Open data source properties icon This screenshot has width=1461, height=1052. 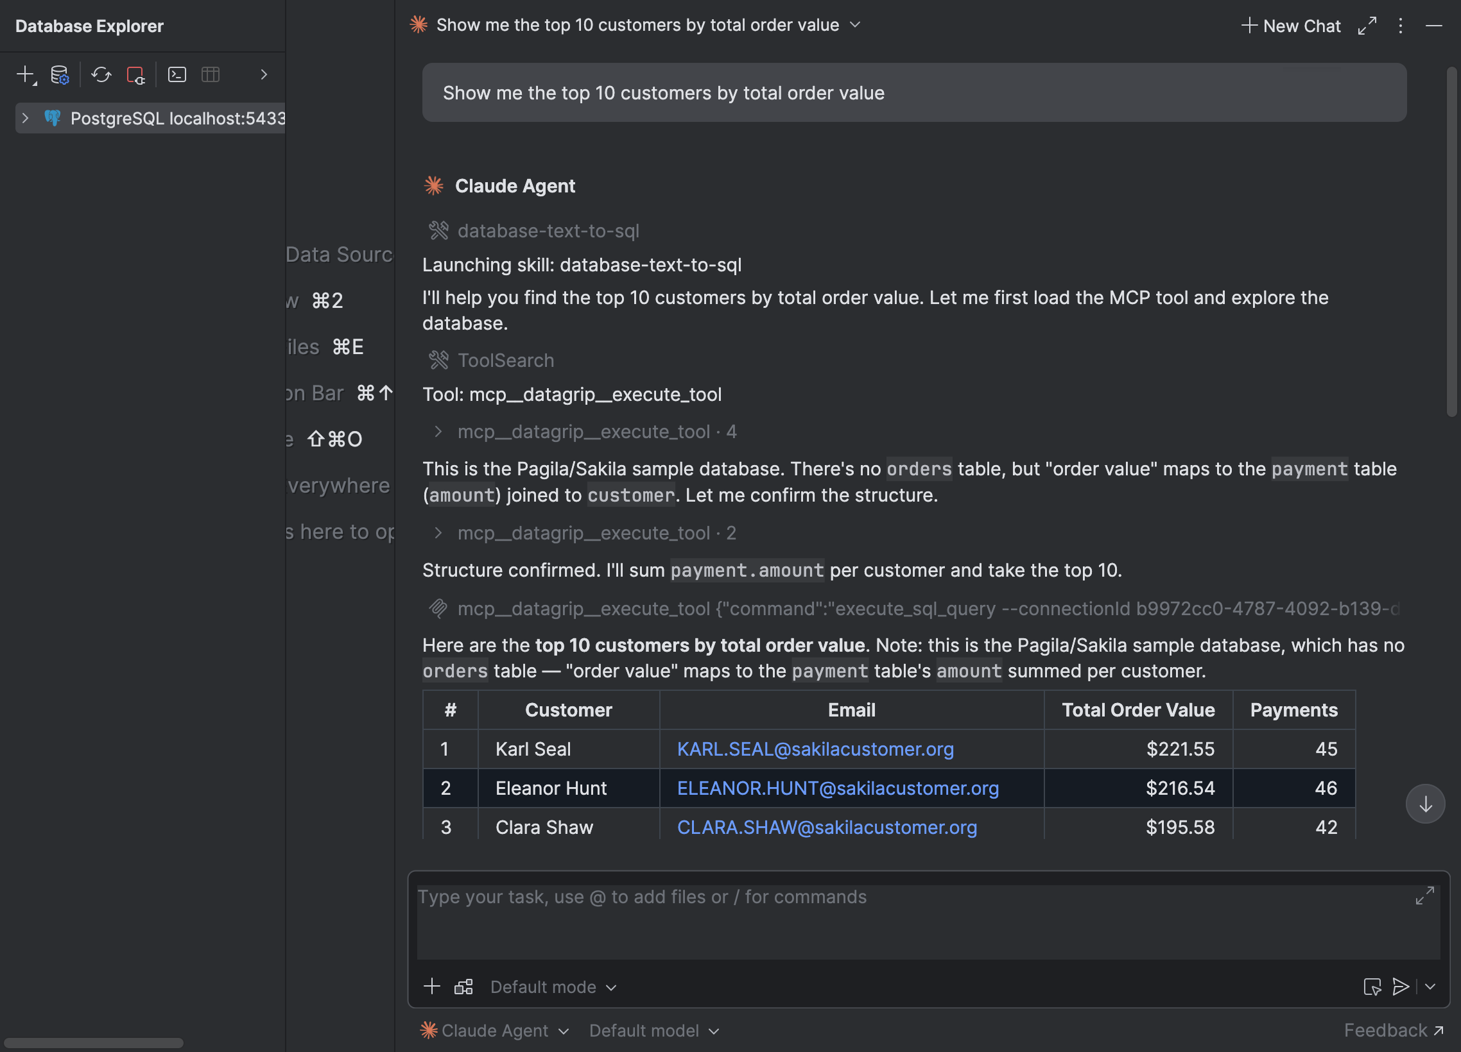tap(60, 74)
